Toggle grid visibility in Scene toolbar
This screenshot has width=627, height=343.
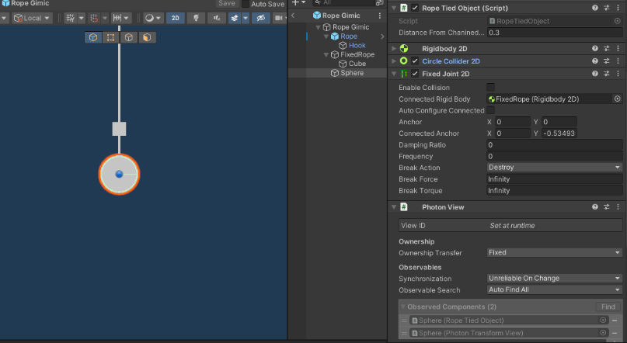(71, 18)
